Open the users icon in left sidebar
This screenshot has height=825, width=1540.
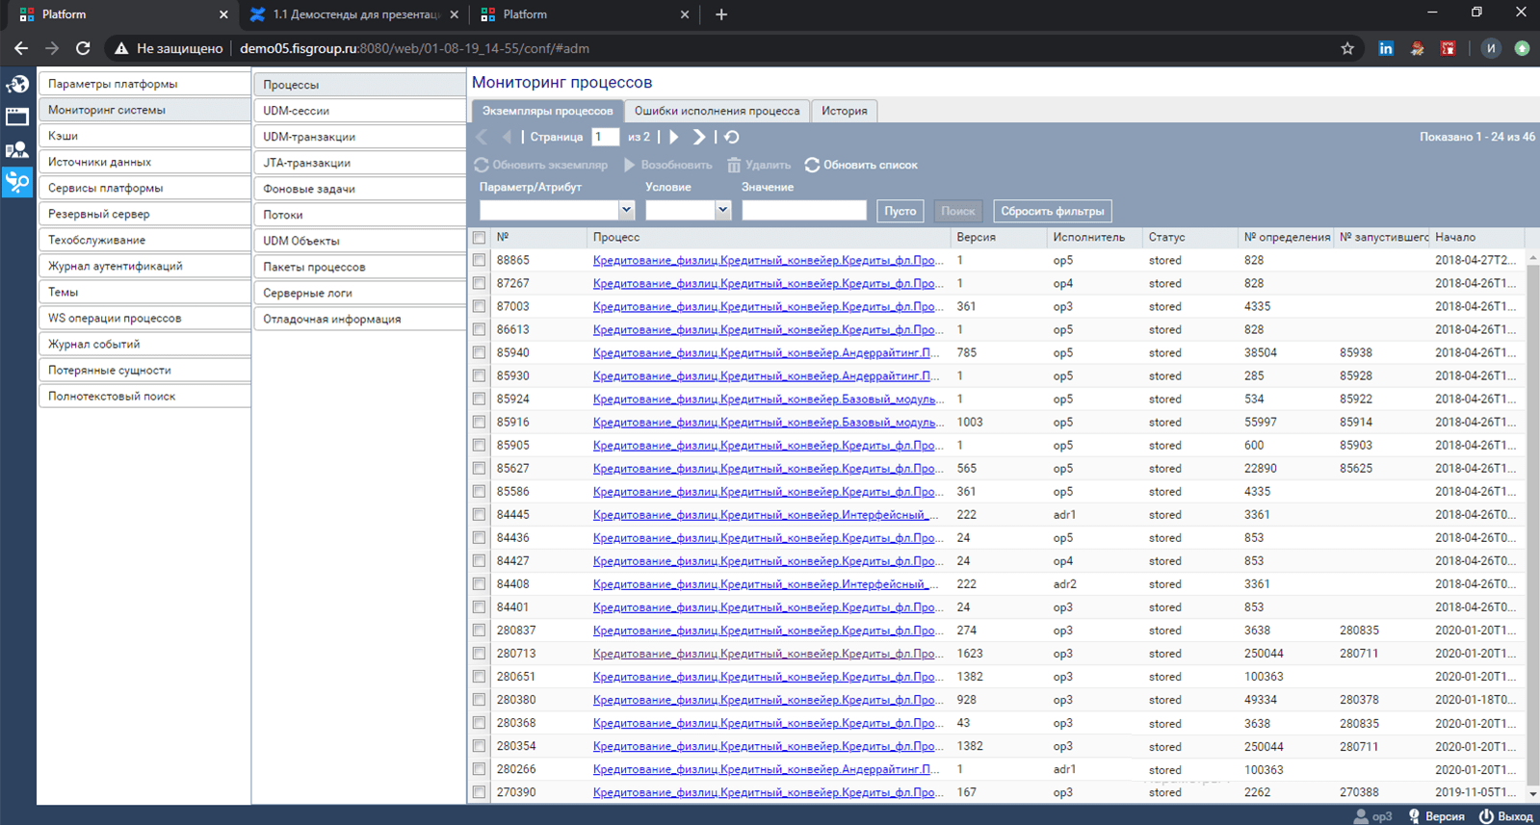(17, 149)
